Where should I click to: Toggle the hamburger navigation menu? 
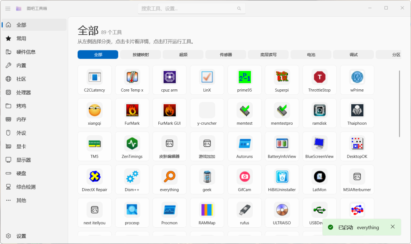pyautogui.click(x=8, y=8)
